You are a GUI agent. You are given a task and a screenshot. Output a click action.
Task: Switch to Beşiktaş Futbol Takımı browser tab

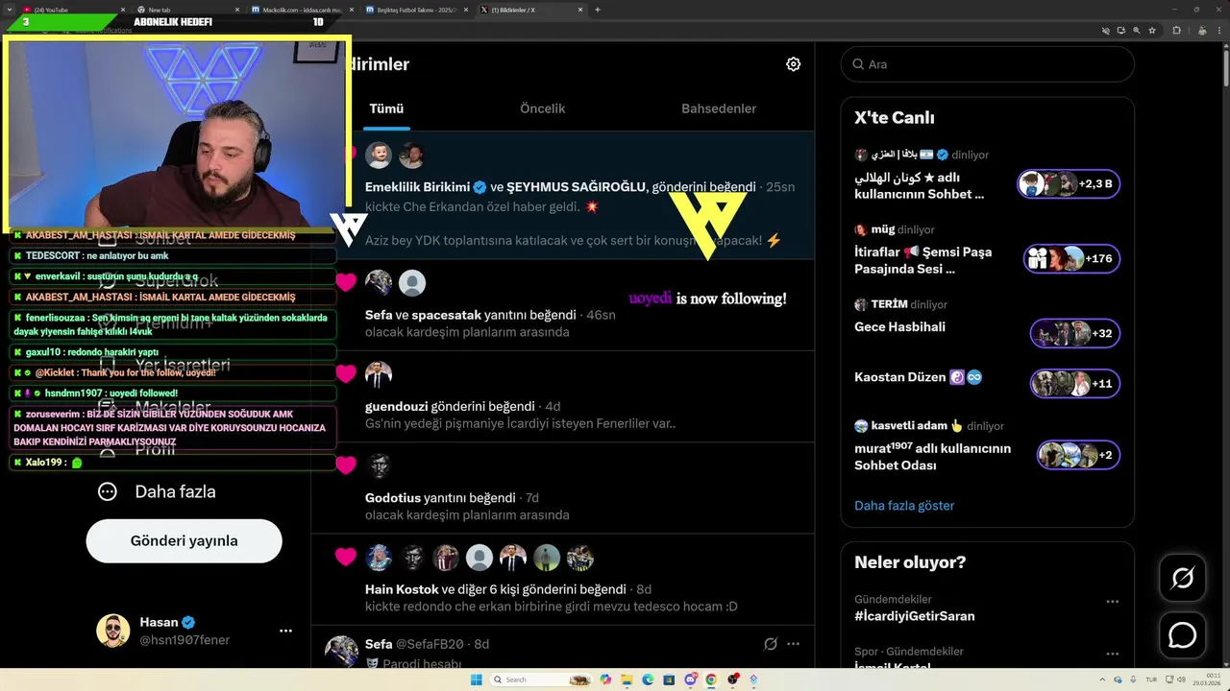click(419, 10)
